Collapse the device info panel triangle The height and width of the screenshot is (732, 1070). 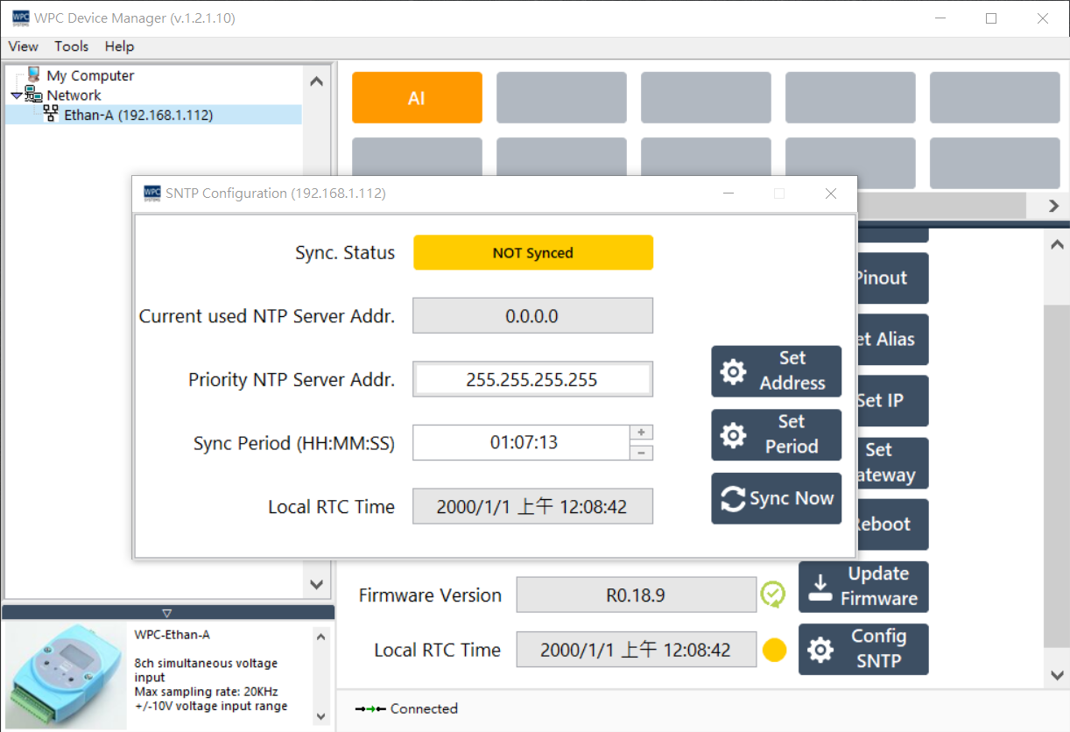point(167,613)
